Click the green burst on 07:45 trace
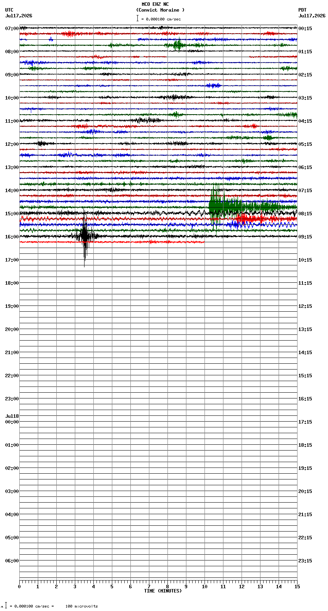The image size is (328, 611). (178, 45)
